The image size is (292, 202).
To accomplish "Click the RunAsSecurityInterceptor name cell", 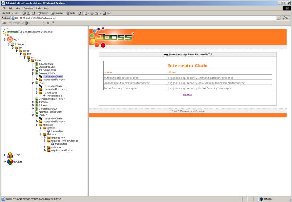I will pos(135,88).
